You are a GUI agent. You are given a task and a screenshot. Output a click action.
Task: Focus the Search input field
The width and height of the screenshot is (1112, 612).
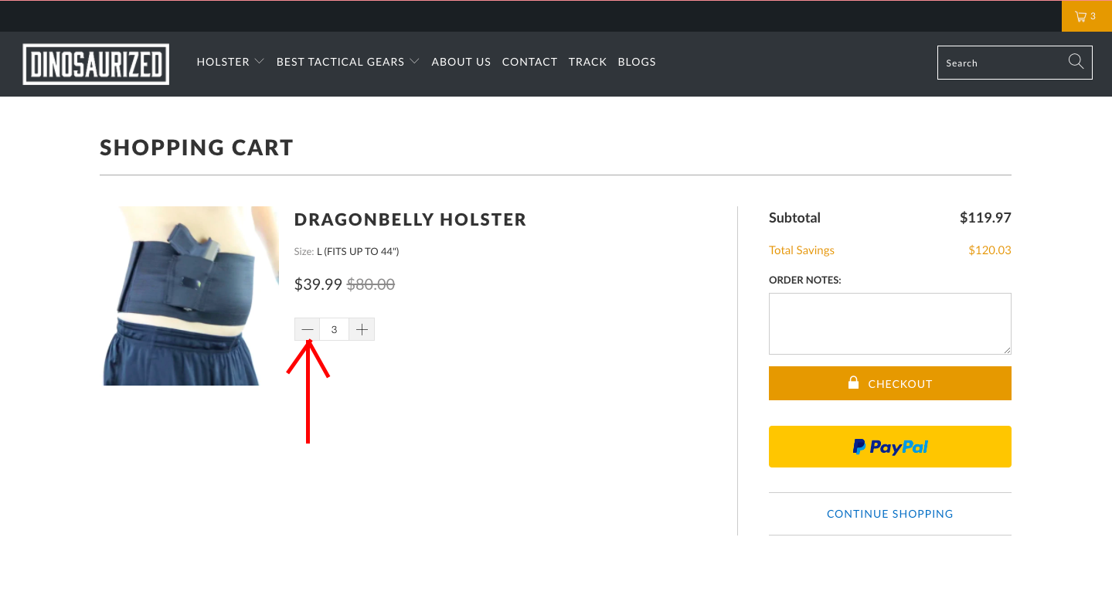point(1002,63)
